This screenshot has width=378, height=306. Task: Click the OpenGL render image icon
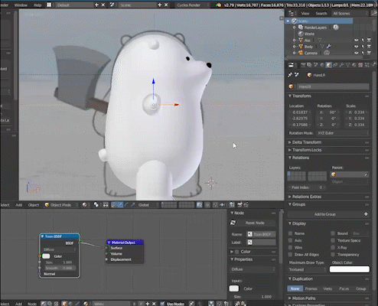pos(240,205)
